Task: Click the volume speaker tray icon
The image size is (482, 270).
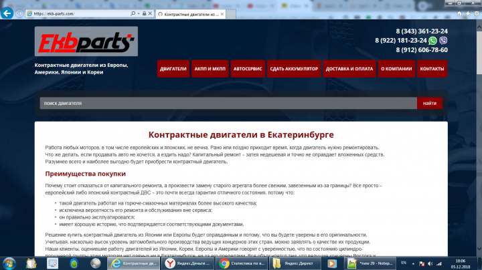Action: pos(430,263)
